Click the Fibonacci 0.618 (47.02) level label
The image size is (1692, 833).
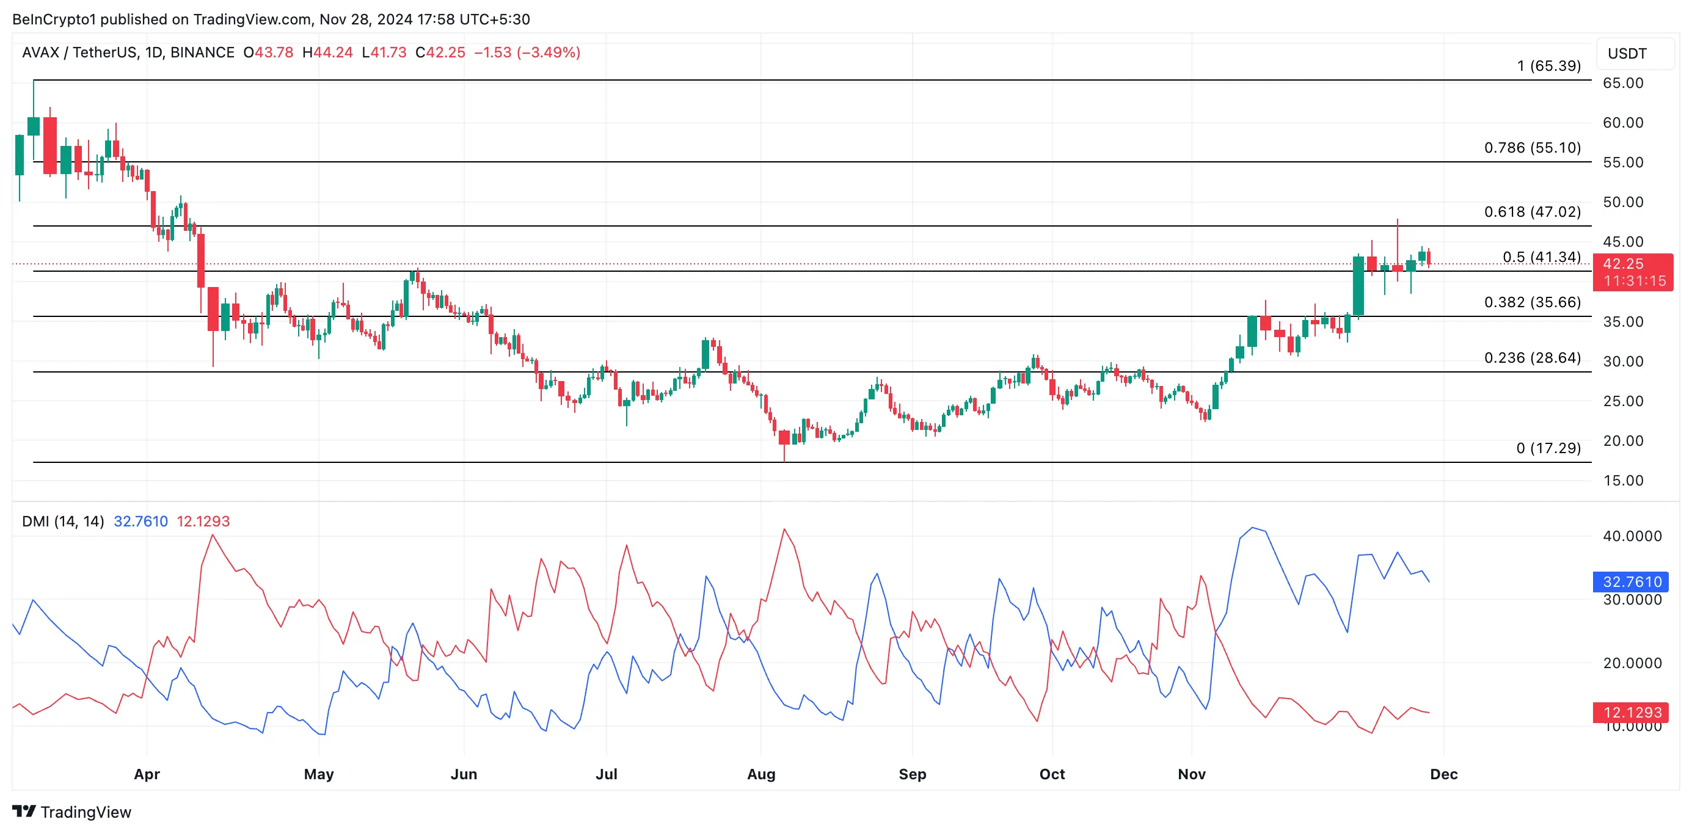click(1532, 211)
